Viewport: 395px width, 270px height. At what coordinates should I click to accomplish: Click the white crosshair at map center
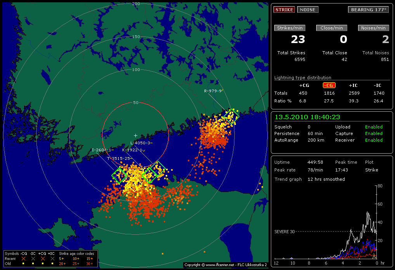point(135,135)
